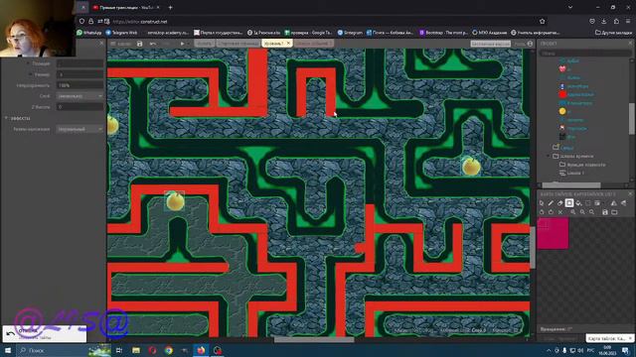
Task: Rotate tile clockwise in tilemap bar
Action: point(551,212)
